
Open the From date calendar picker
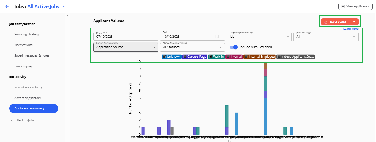[x=151, y=37]
